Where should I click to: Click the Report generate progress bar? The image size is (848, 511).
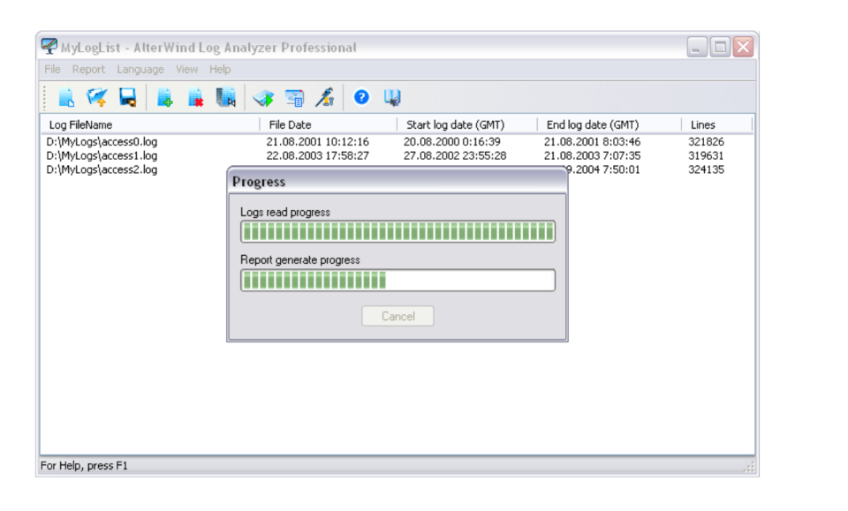coord(397,281)
